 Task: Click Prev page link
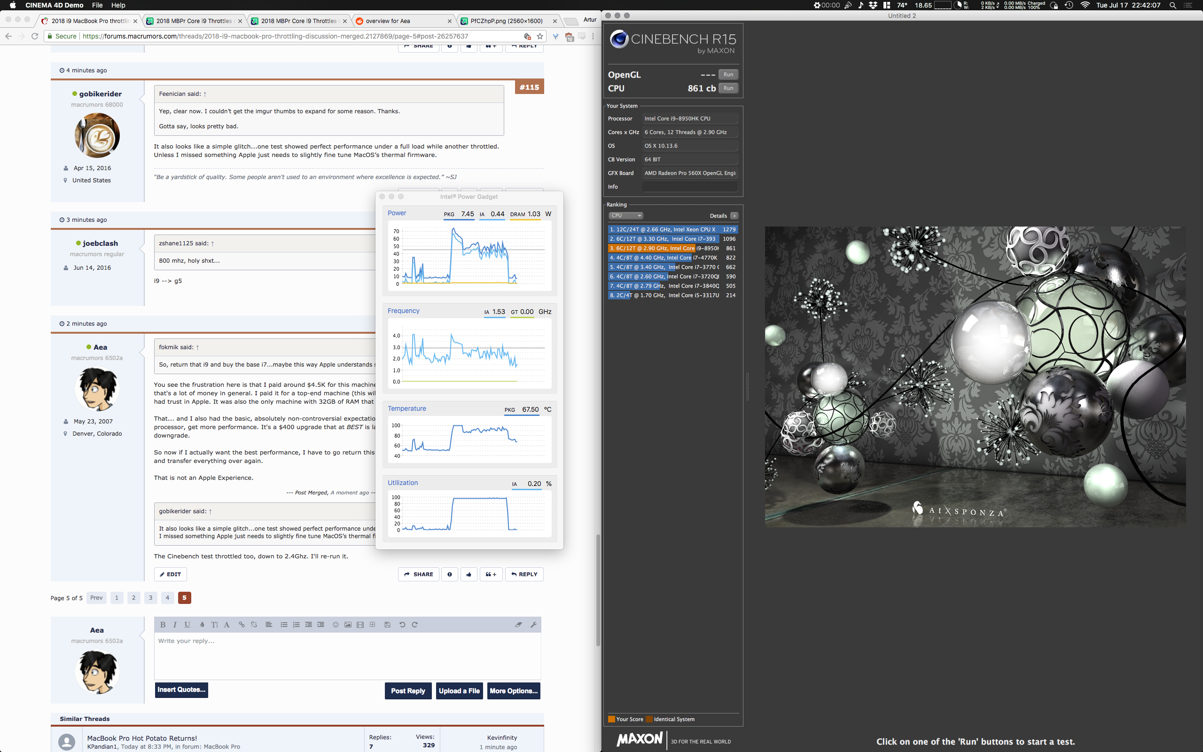tap(96, 598)
